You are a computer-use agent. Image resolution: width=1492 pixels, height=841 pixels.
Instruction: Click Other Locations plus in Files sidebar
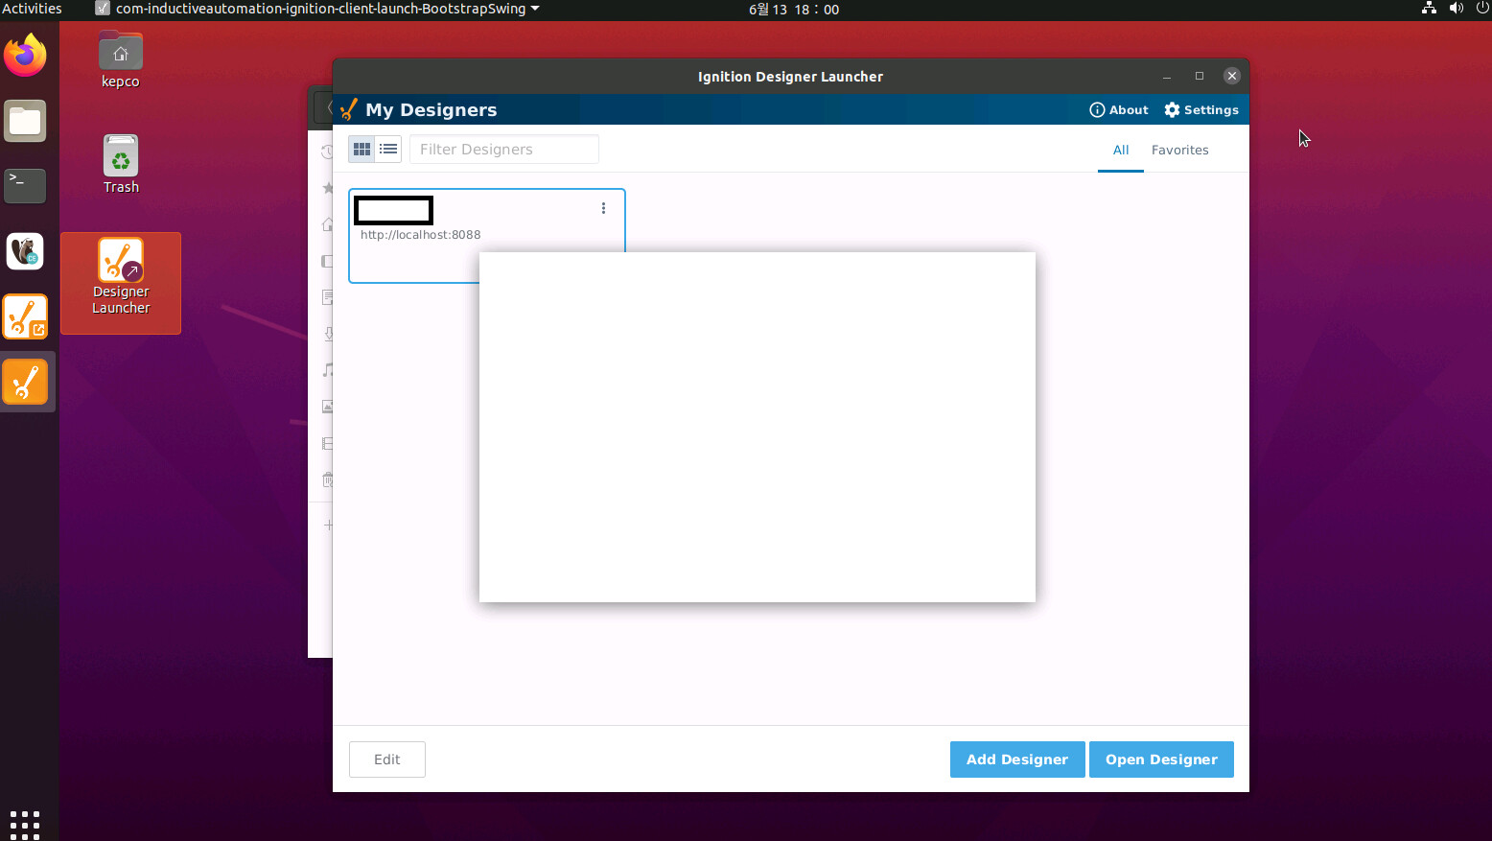click(328, 525)
